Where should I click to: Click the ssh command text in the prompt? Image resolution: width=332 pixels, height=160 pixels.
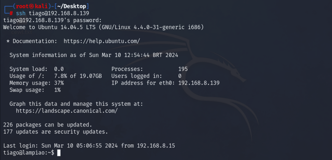coord(20,13)
